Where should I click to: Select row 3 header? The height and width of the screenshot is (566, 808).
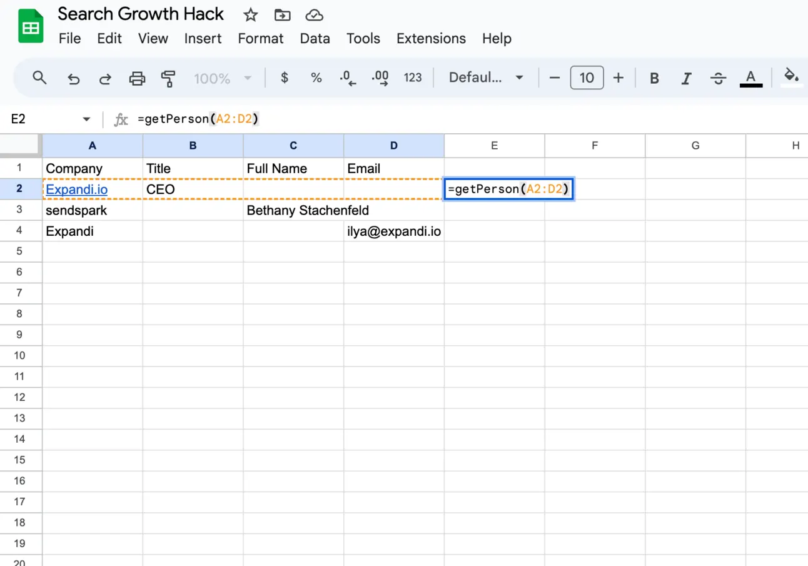21,210
